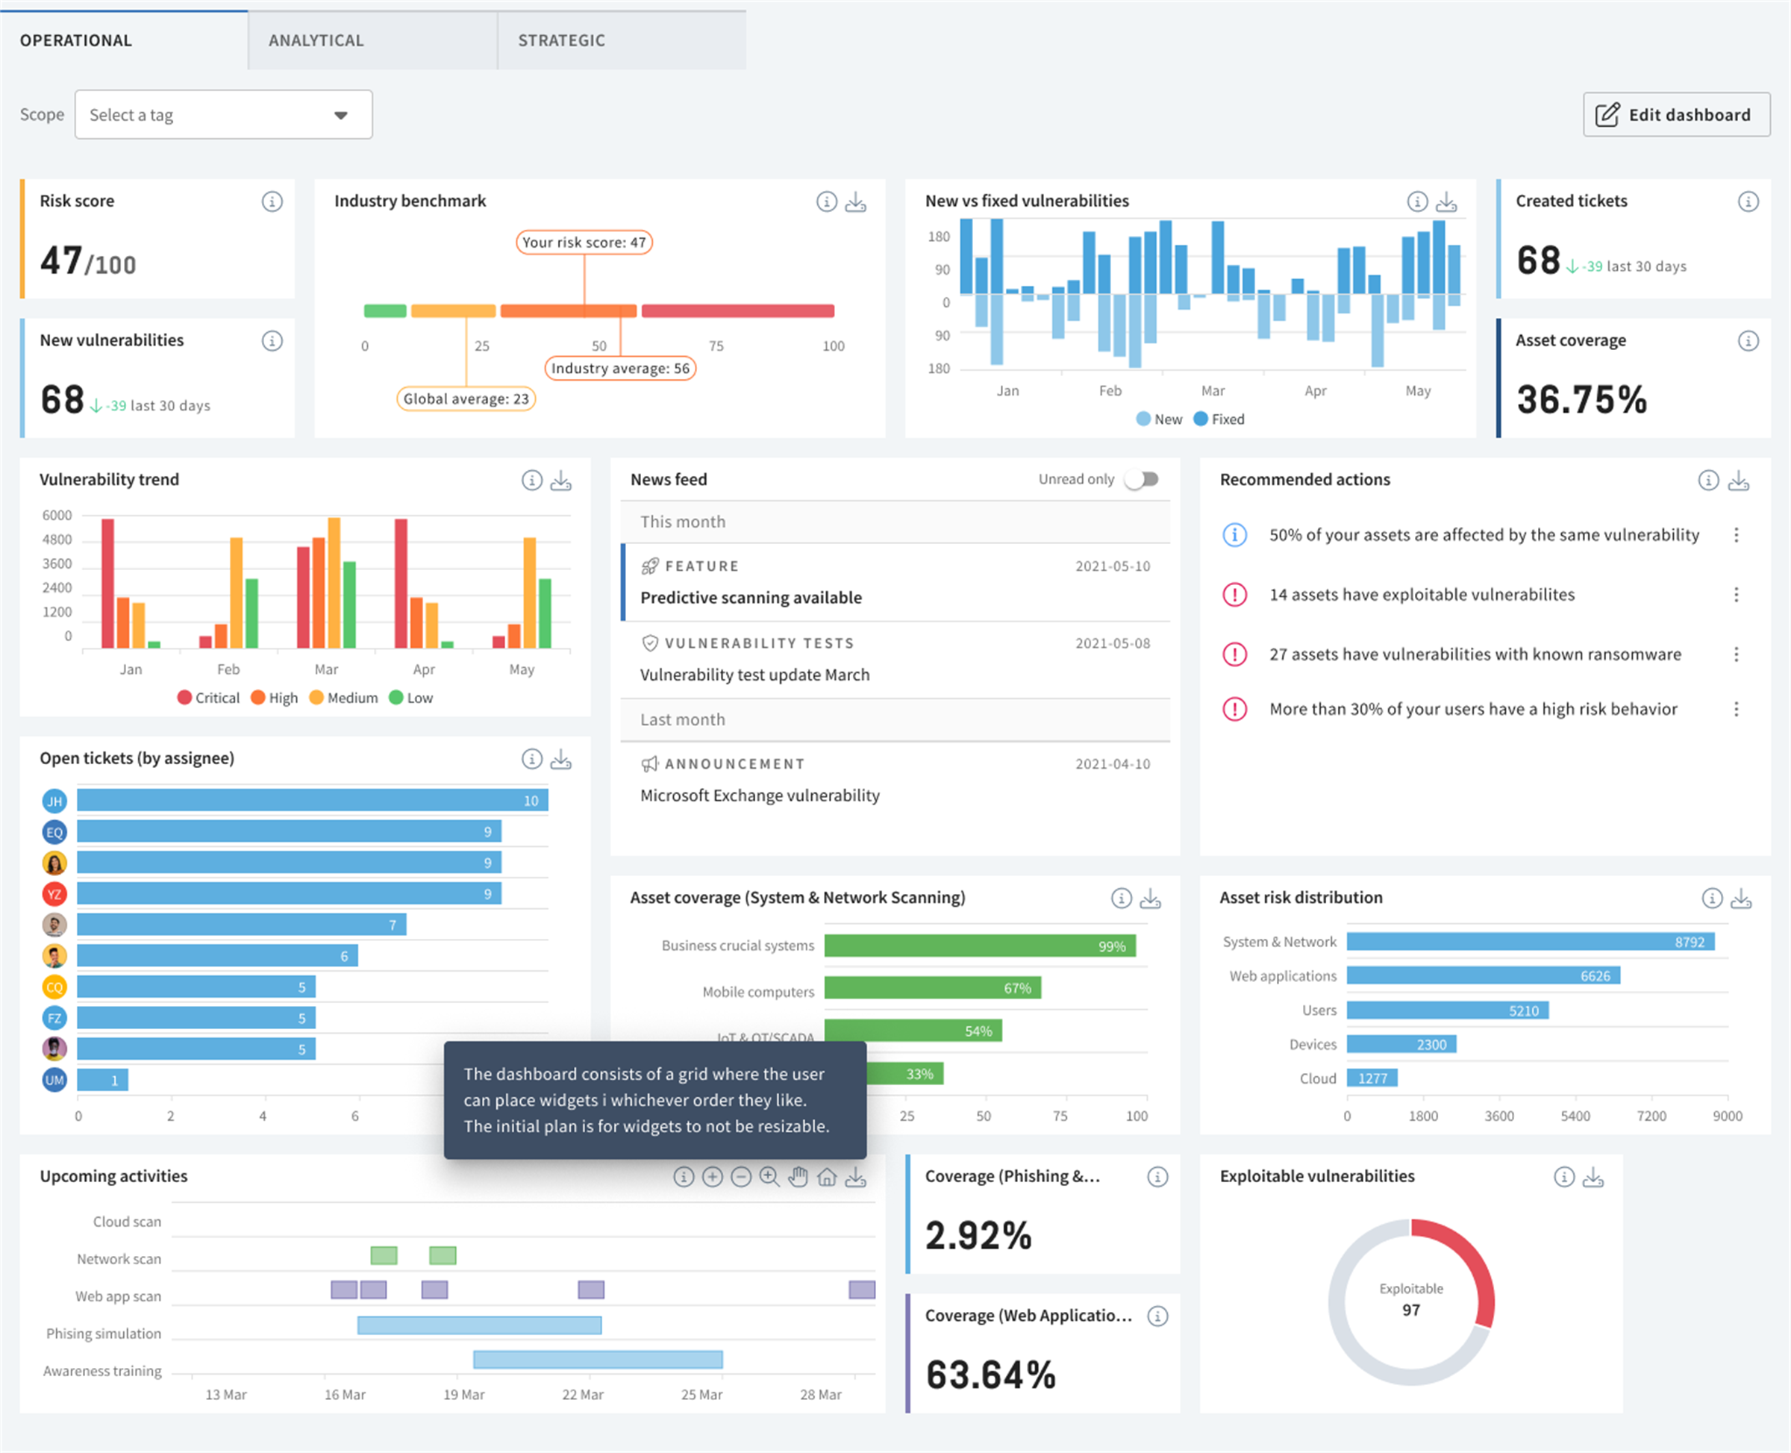Screen dimensions: 1791x1453
Task: Select pan hand tool in Upcoming activities
Action: 799,1178
